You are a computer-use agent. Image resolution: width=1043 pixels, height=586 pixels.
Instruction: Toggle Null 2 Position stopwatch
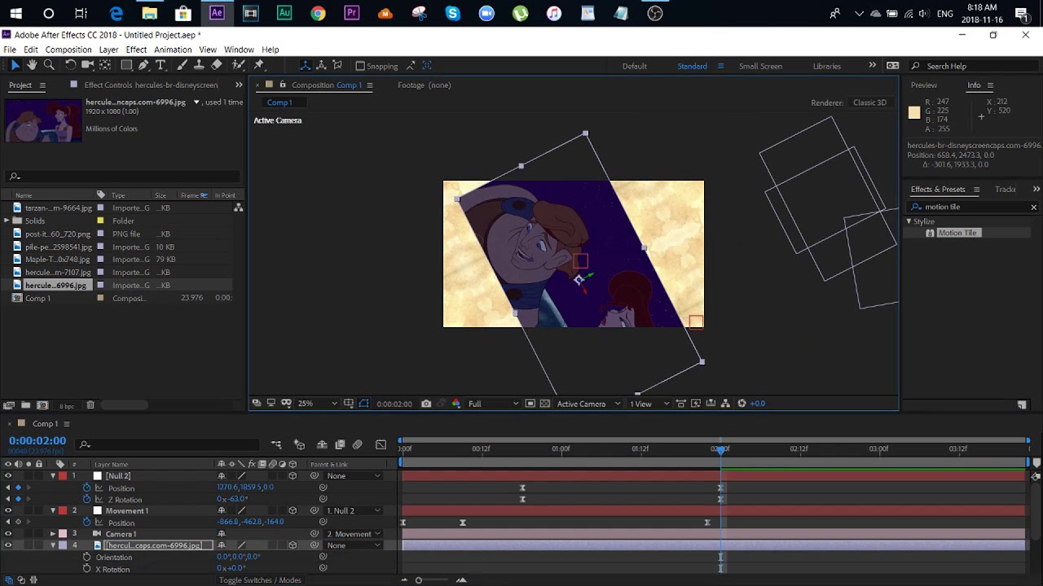pyautogui.click(x=87, y=488)
